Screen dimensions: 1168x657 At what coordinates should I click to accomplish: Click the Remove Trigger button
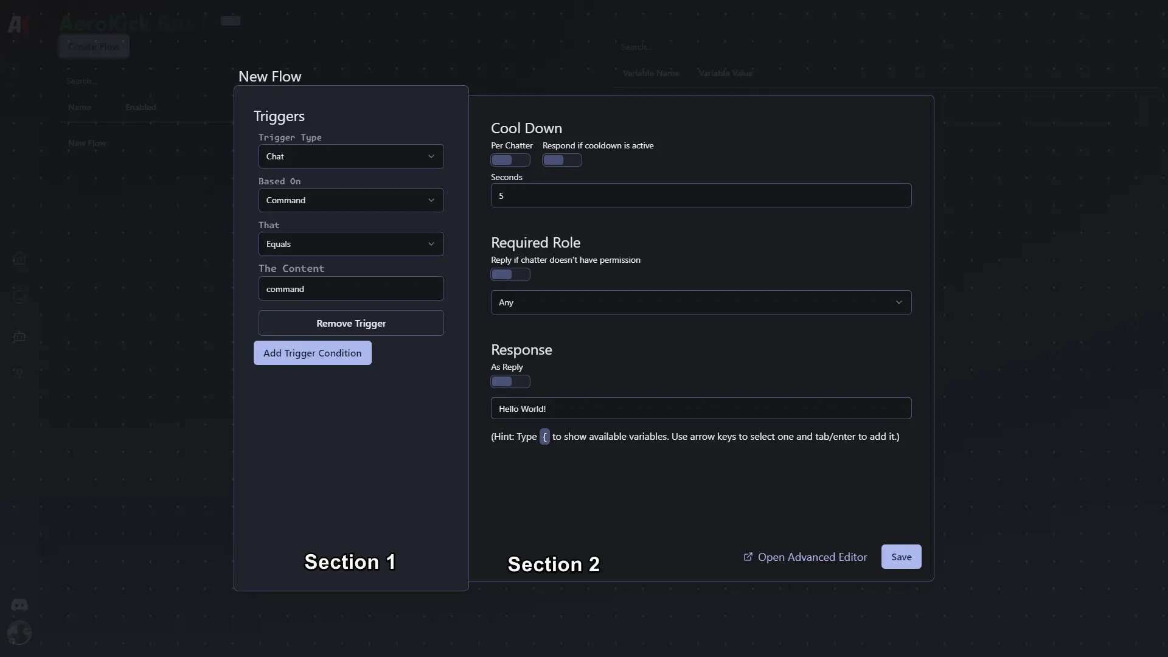[350, 322]
